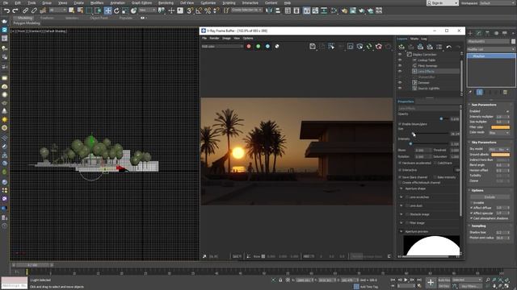Click the green channel button in frame buffer
Viewport: 517px width, 290px height.
(258, 47)
